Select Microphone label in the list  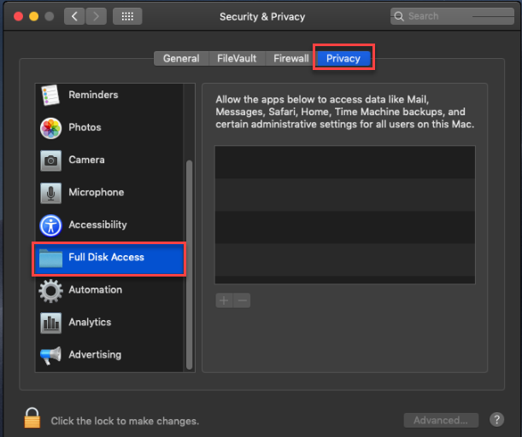coord(97,192)
